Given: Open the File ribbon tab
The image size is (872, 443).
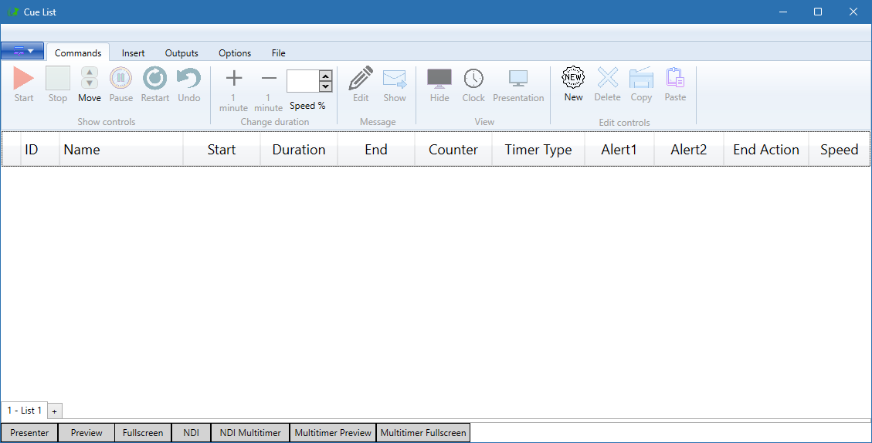Looking at the screenshot, I should click(x=279, y=52).
